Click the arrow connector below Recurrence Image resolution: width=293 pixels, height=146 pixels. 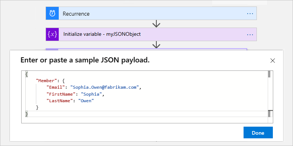pos(157,24)
